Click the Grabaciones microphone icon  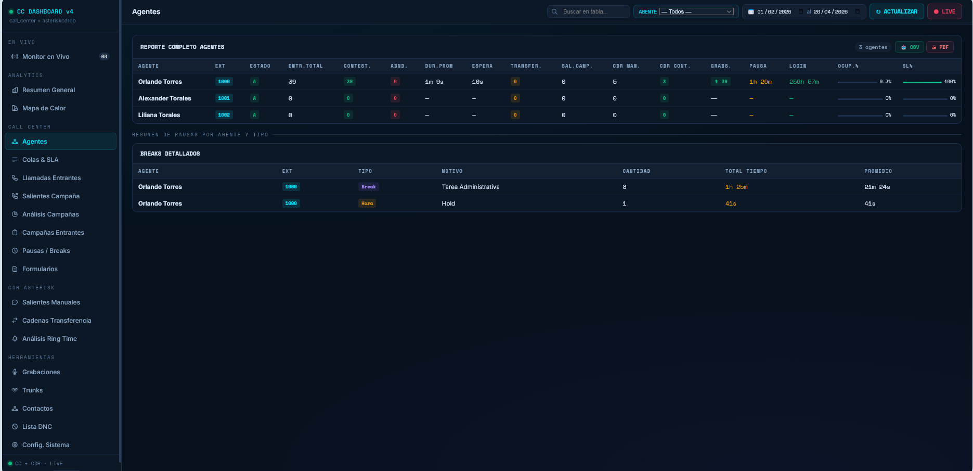click(15, 372)
